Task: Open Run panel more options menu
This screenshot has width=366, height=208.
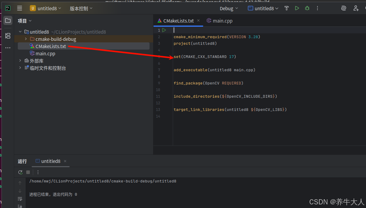Action: pos(38,172)
